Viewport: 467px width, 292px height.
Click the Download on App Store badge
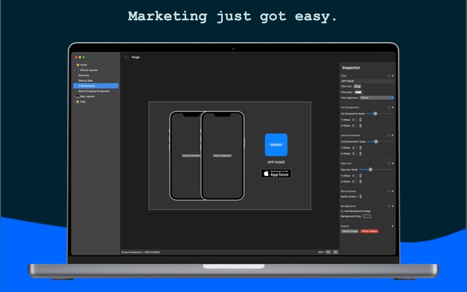(276, 173)
